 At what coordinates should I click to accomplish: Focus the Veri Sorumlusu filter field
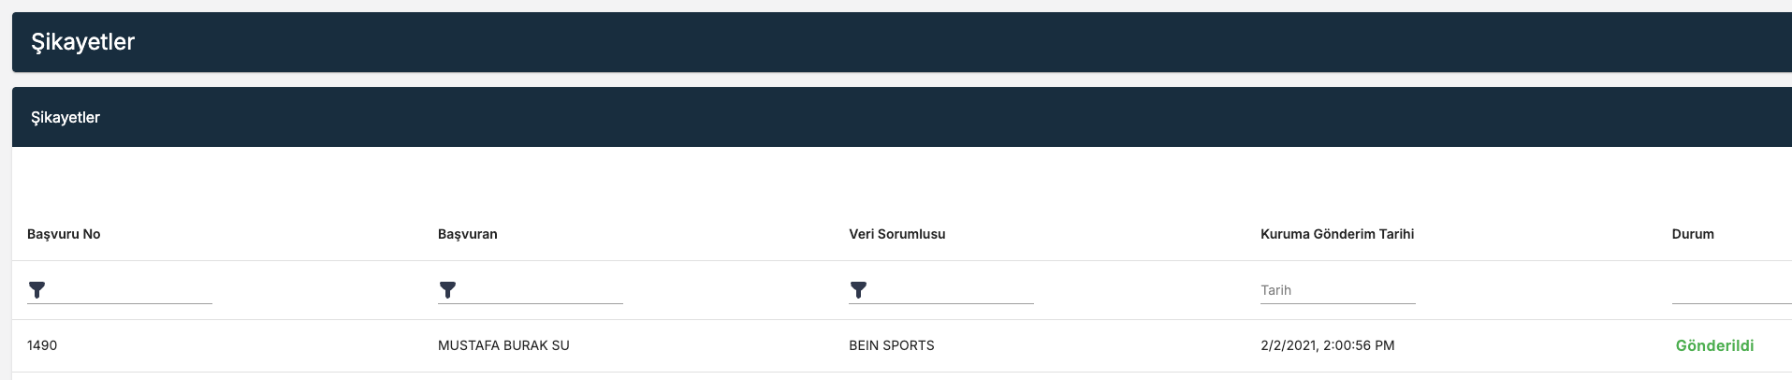[x=952, y=290]
